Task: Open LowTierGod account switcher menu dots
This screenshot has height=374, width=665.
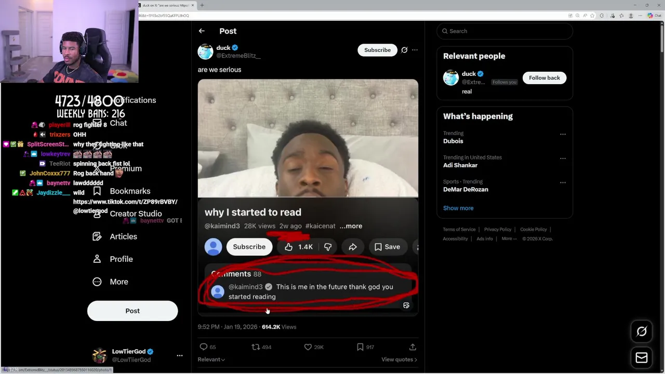Action: pos(180,356)
